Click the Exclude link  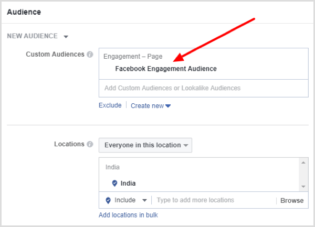click(x=110, y=105)
